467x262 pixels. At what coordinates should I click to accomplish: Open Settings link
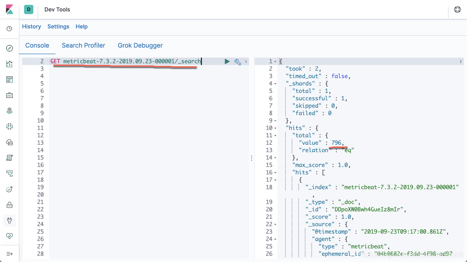(59, 27)
